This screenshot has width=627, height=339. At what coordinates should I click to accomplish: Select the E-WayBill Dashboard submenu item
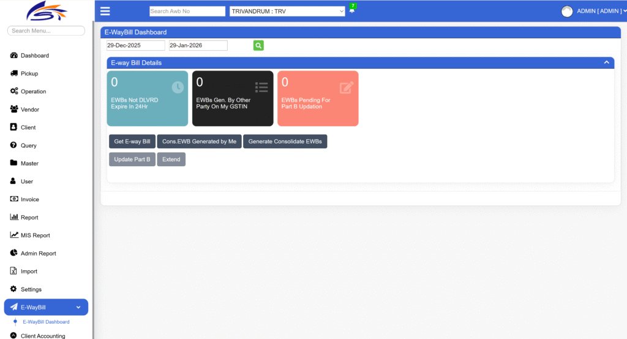click(x=46, y=322)
